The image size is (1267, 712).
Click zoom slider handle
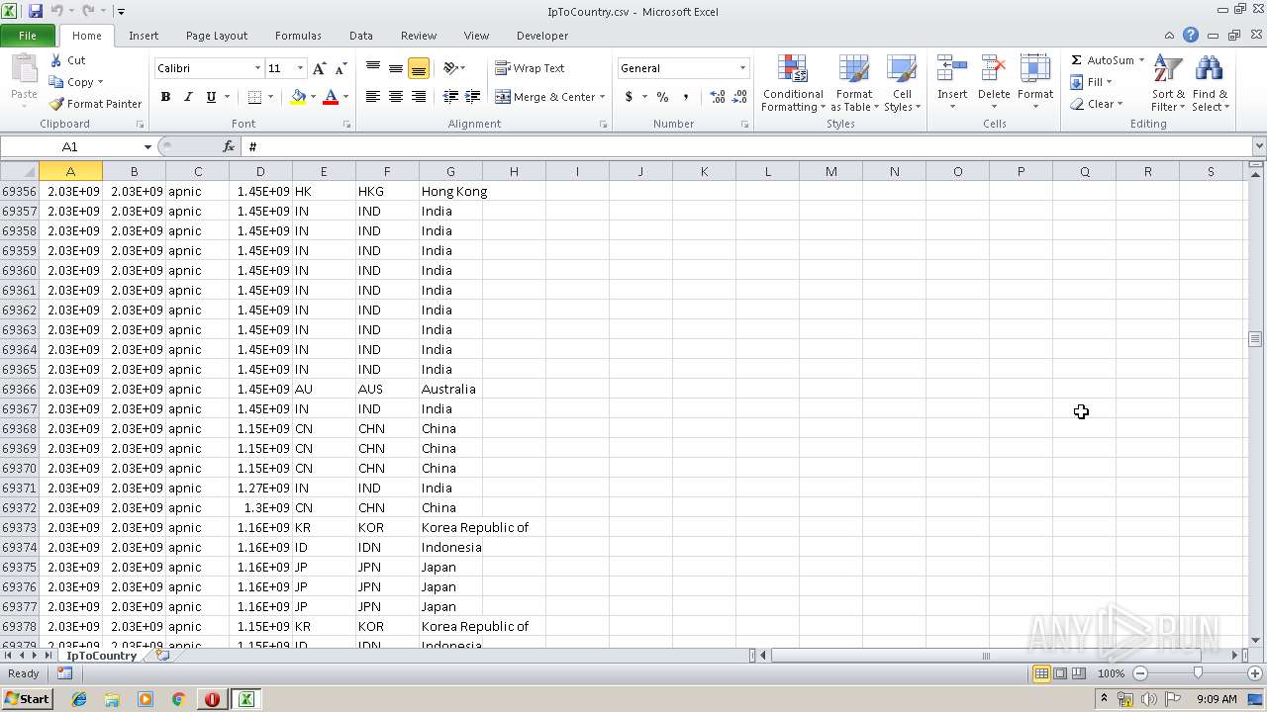click(1198, 673)
